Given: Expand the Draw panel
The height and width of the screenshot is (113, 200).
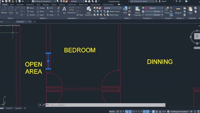Looking at the screenshot, I should pos(10,18).
